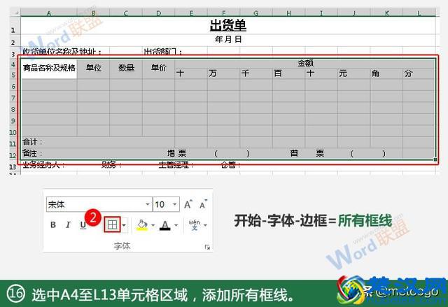Toggle Italic formatting button
448x307 pixels.
click(68, 224)
